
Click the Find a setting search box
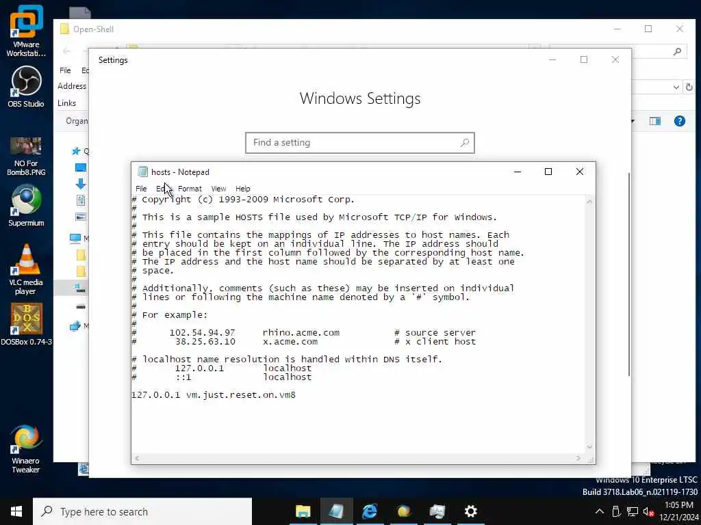pos(360,142)
